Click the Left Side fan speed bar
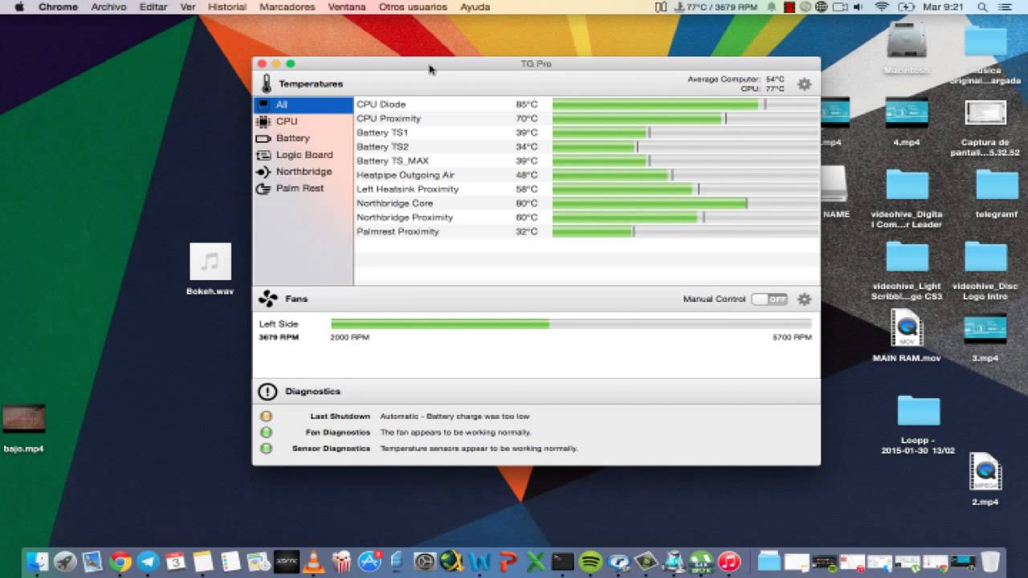 point(570,324)
